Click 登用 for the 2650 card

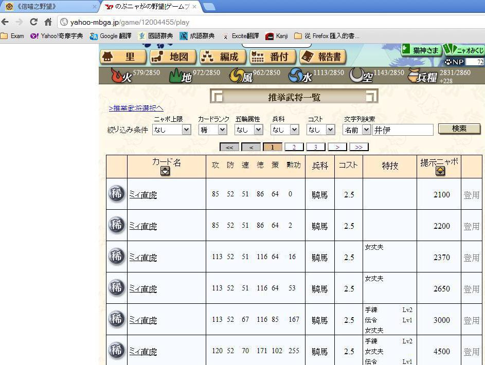pyautogui.click(x=472, y=289)
